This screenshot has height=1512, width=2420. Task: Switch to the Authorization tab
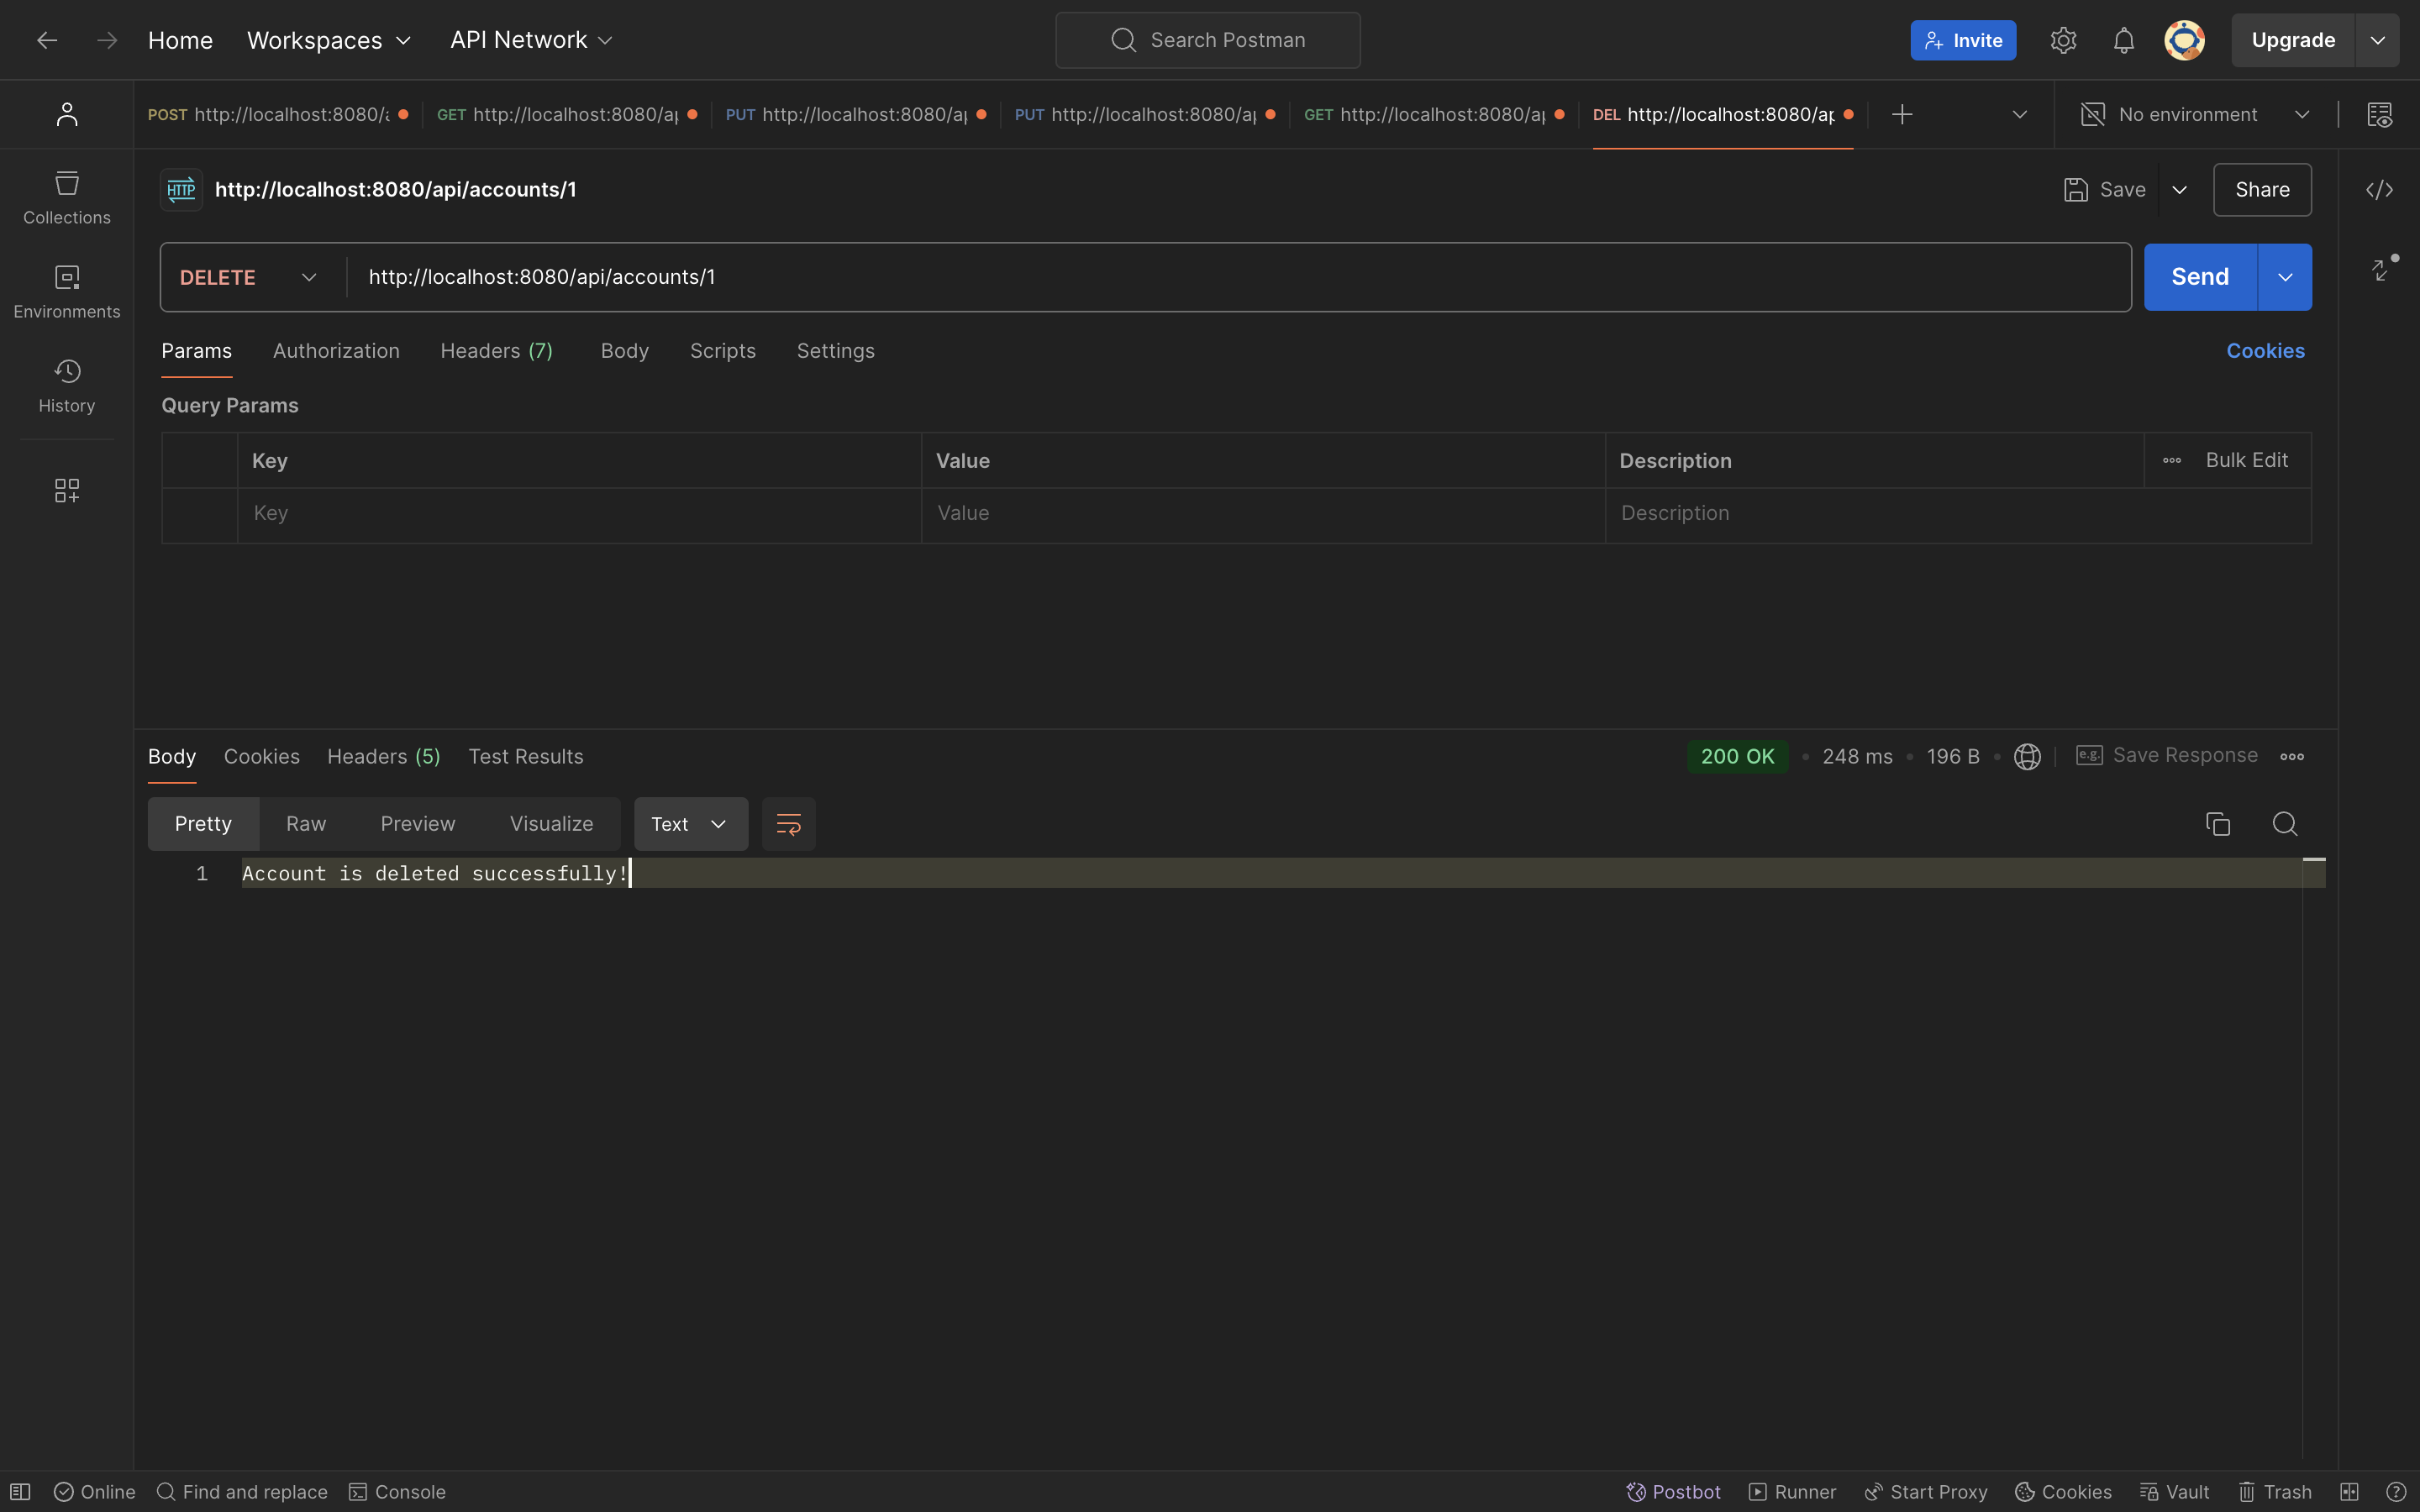[x=336, y=351]
